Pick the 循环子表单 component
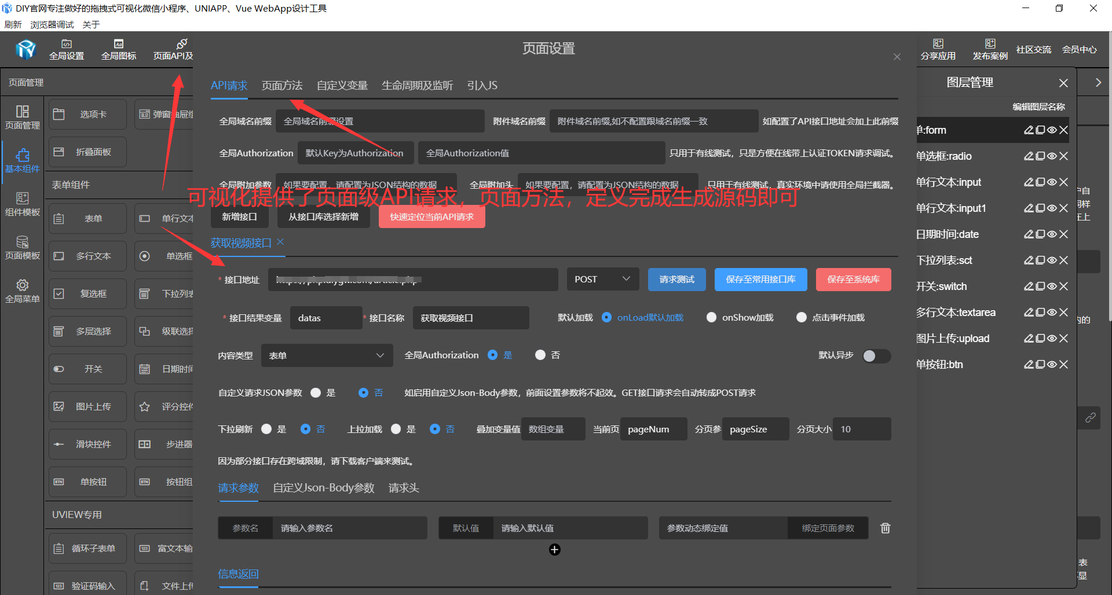Image resolution: width=1112 pixels, height=595 pixels. [x=87, y=548]
